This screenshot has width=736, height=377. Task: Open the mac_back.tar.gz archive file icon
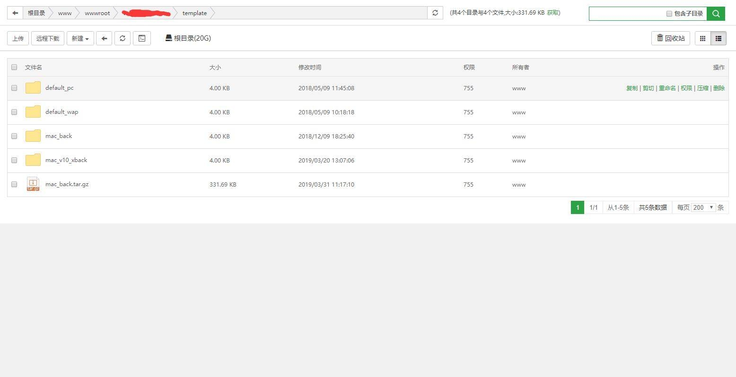33,184
